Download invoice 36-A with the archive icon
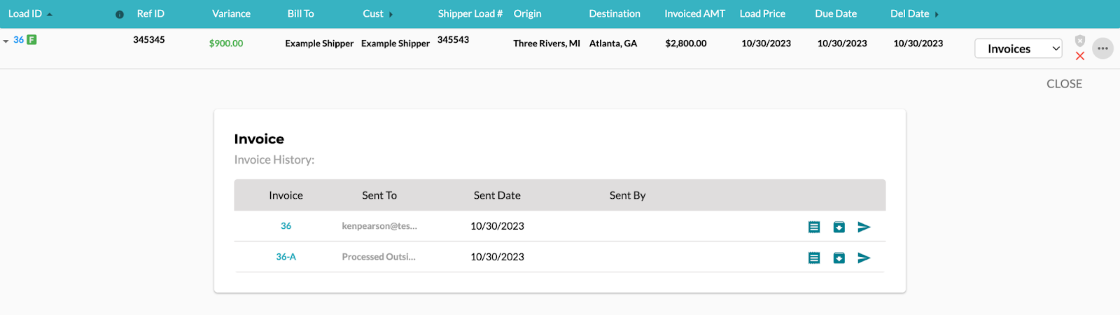 coord(839,258)
